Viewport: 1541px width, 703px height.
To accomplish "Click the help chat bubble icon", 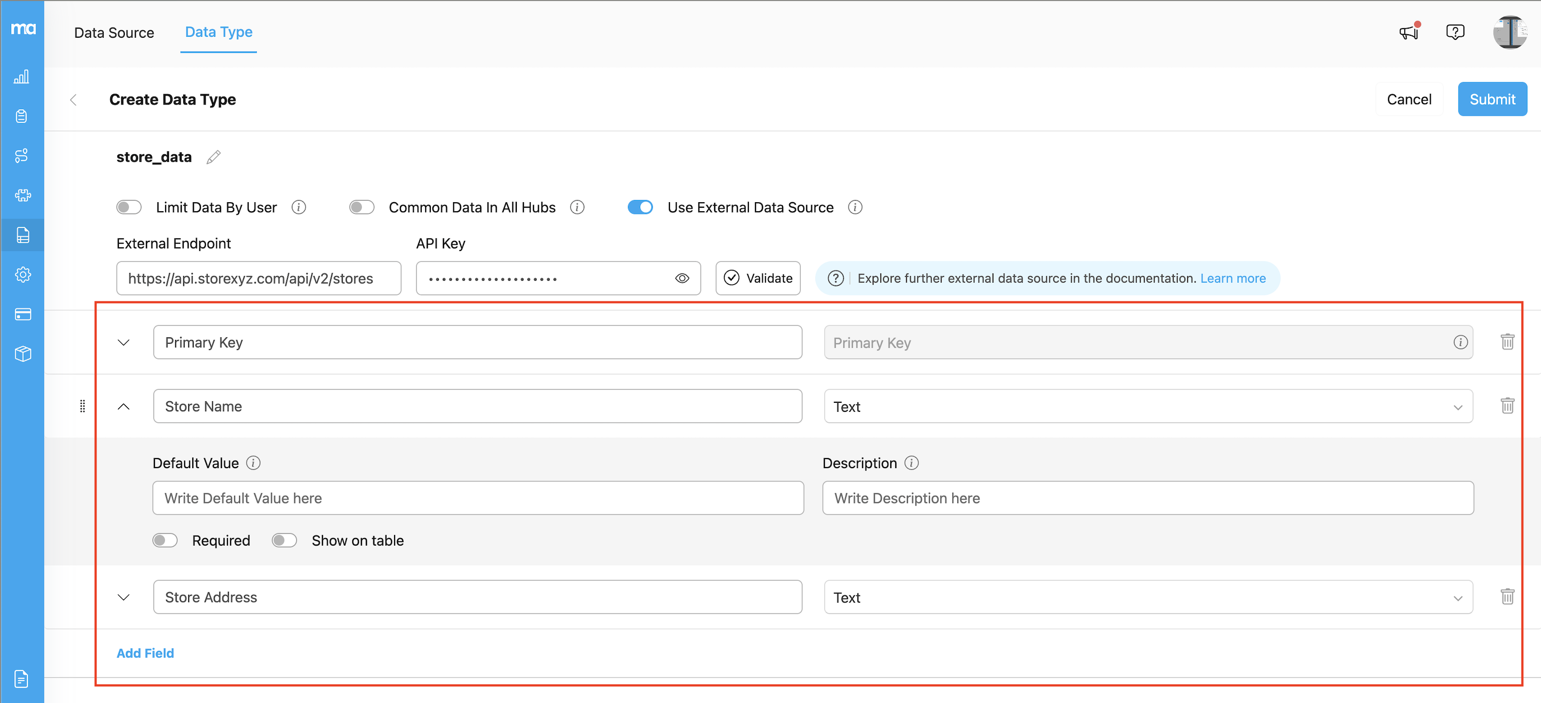I will (x=1454, y=32).
